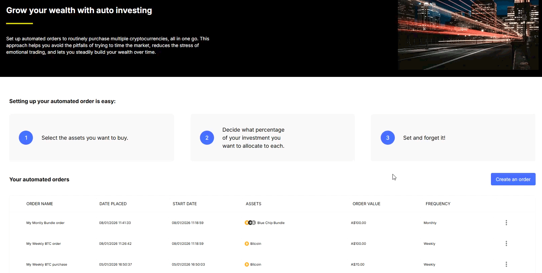Click the step 1 circle badge
This screenshot has width=542, height=273.
click(26, 138)
